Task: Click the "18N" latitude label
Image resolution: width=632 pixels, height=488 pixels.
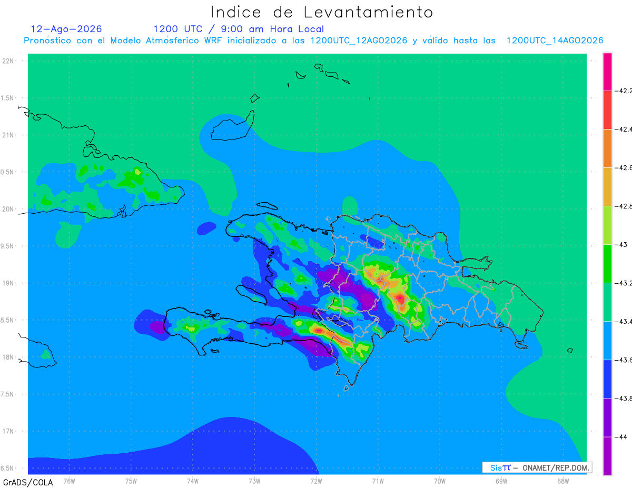Action: [x=9, y=357]
